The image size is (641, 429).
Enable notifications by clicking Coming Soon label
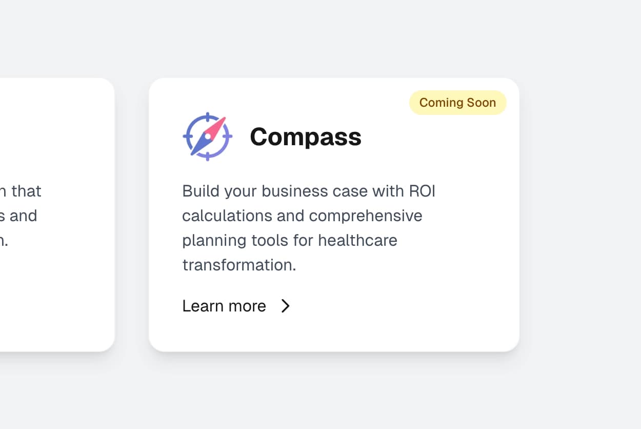point(457,103)
